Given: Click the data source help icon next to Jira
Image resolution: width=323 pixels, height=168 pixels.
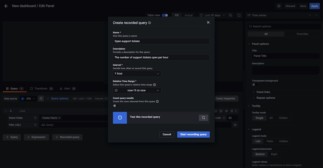Looking at the screenshot, I should pos(41,98).
